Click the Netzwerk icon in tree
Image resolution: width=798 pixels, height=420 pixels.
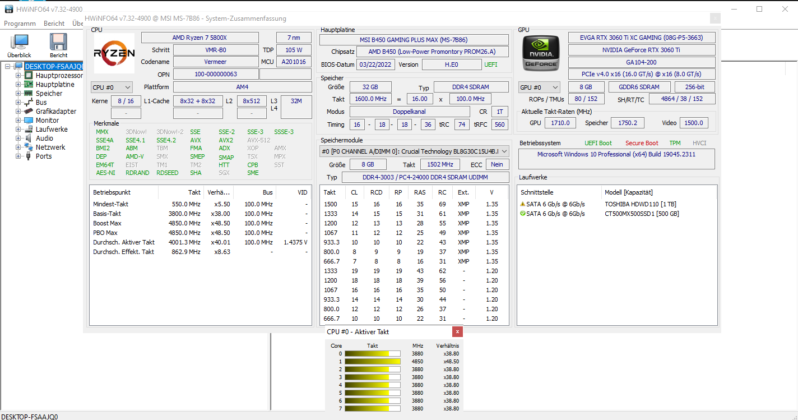[x=29, y=147]
